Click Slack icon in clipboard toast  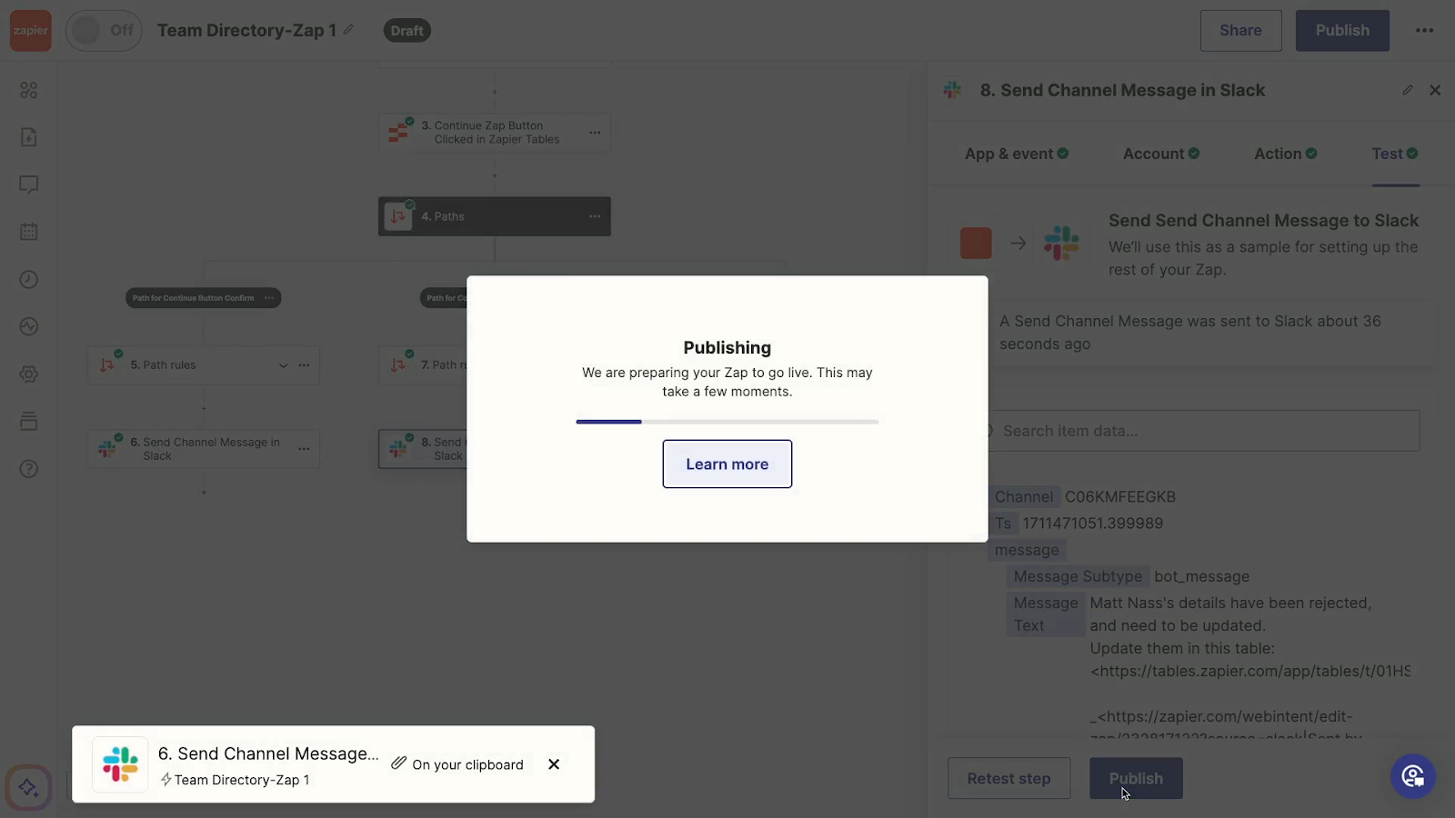point(120,764)
